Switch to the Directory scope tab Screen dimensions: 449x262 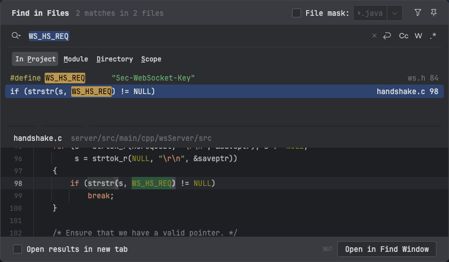(x=115, y=59)
